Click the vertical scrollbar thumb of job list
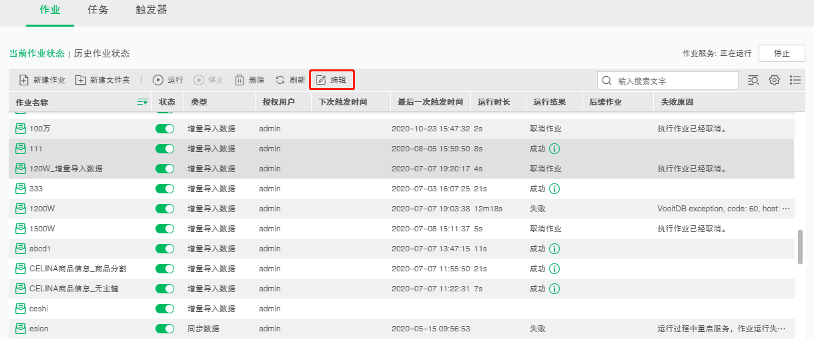 [800, 247]
